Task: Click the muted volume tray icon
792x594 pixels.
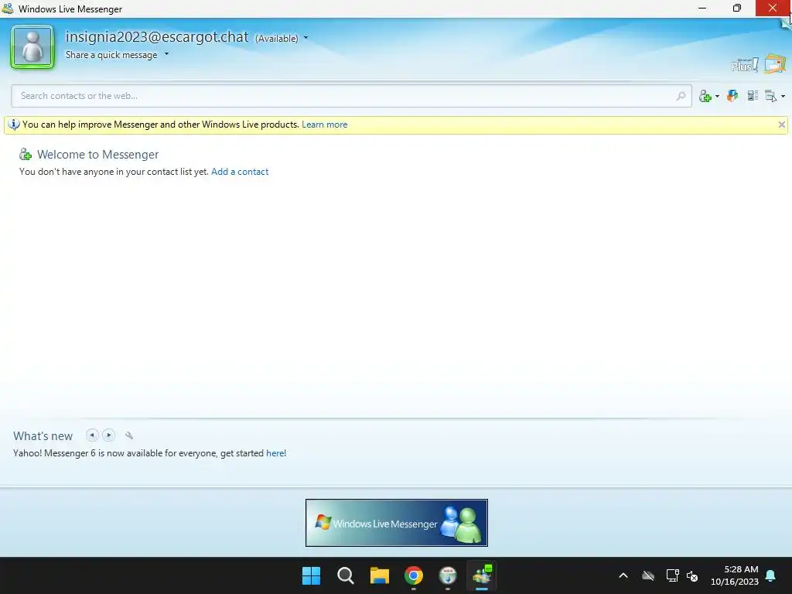Action: [692, 575]
